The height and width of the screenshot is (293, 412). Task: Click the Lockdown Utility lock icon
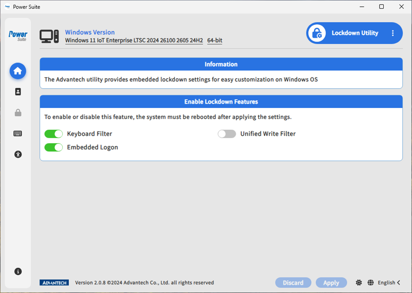coord(317,33)
